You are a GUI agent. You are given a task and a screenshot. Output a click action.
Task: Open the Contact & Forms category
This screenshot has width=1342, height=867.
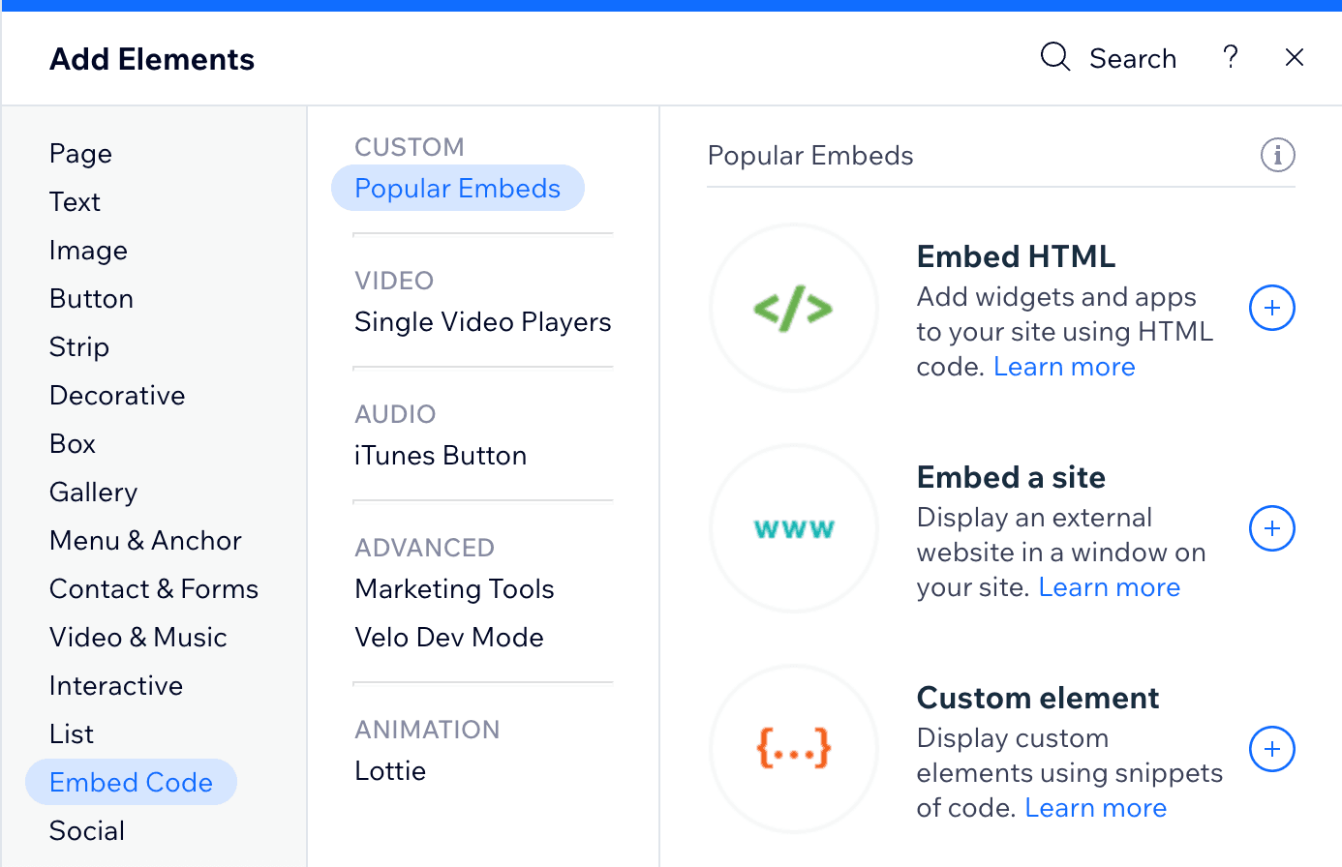point(153,588)
